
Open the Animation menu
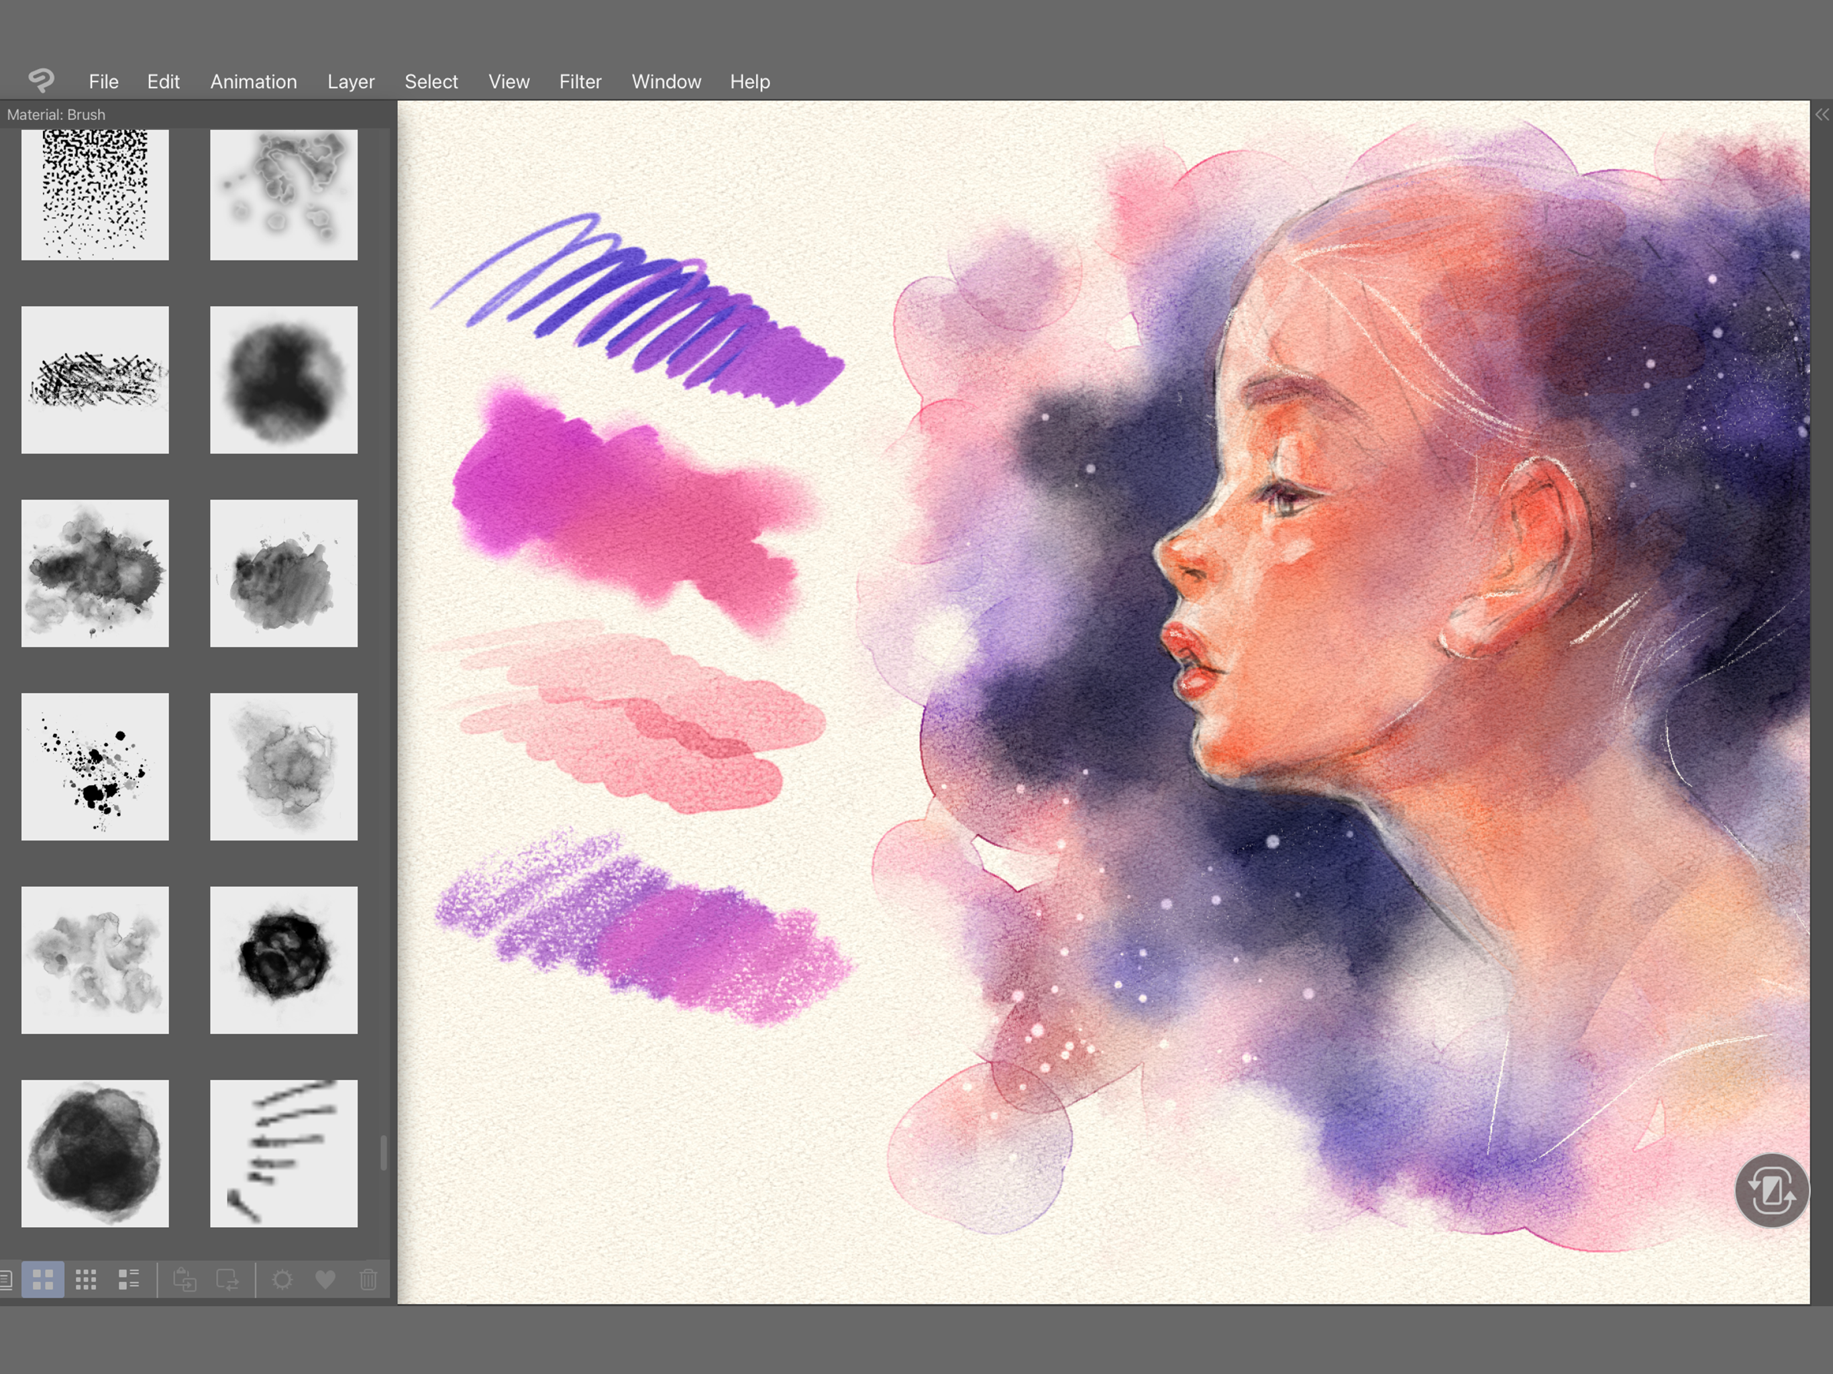click(254, 82)
